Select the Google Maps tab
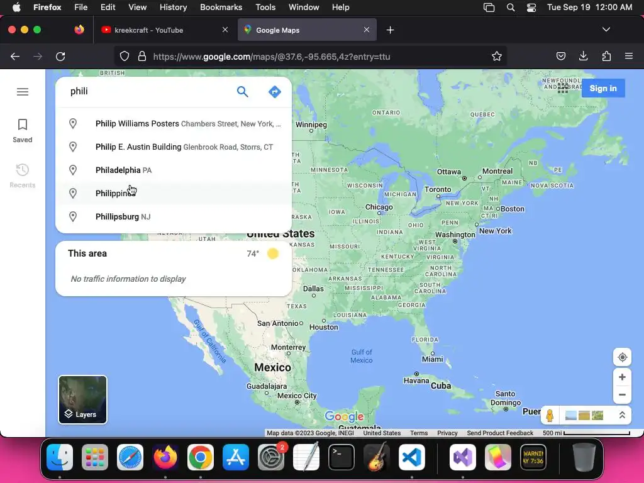Viewport: 644px width, 483px height. 307,30
